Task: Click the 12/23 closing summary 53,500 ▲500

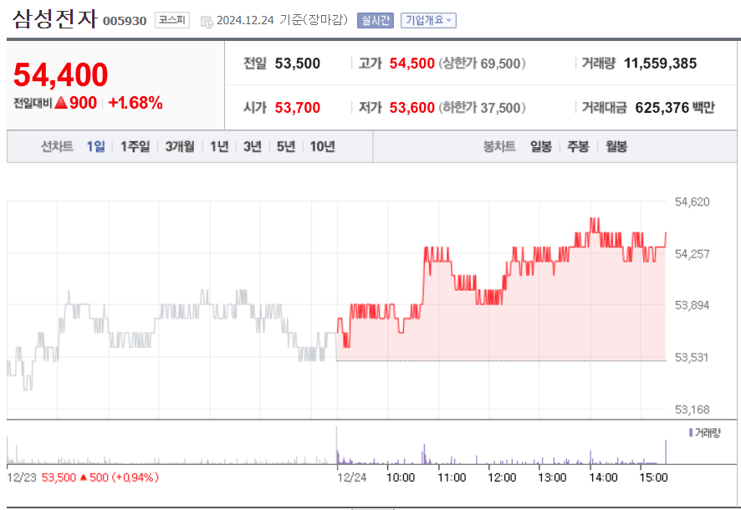Action: [x=100, y=477]
